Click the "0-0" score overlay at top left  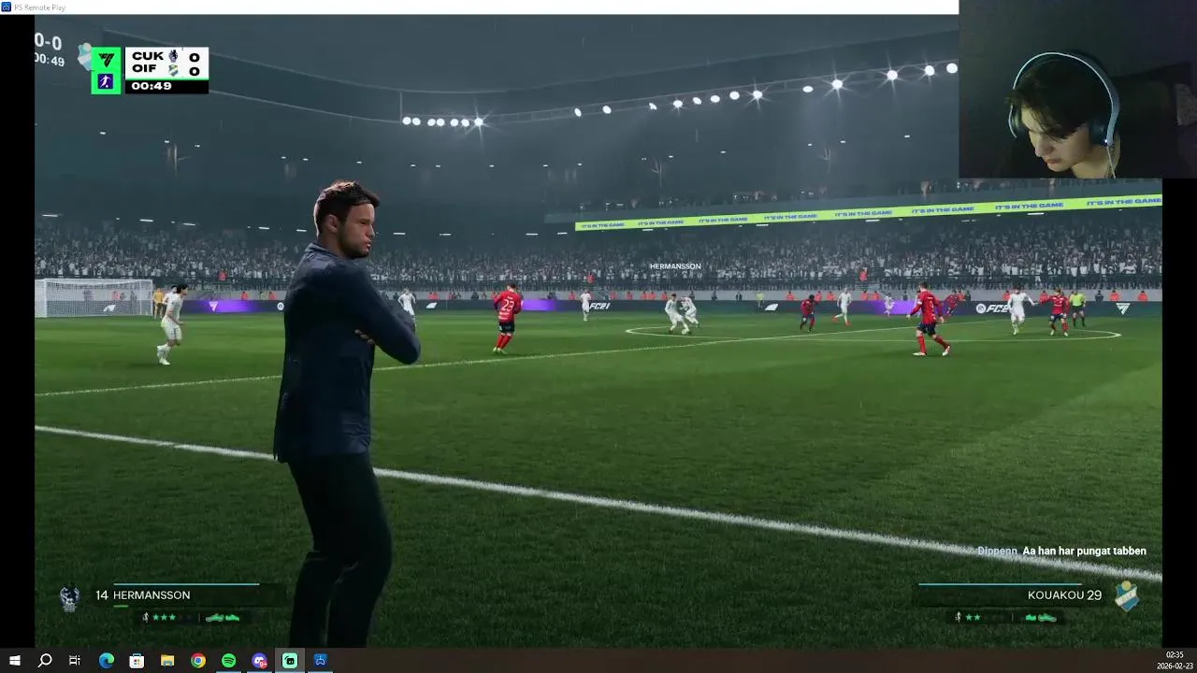[49, 42]
